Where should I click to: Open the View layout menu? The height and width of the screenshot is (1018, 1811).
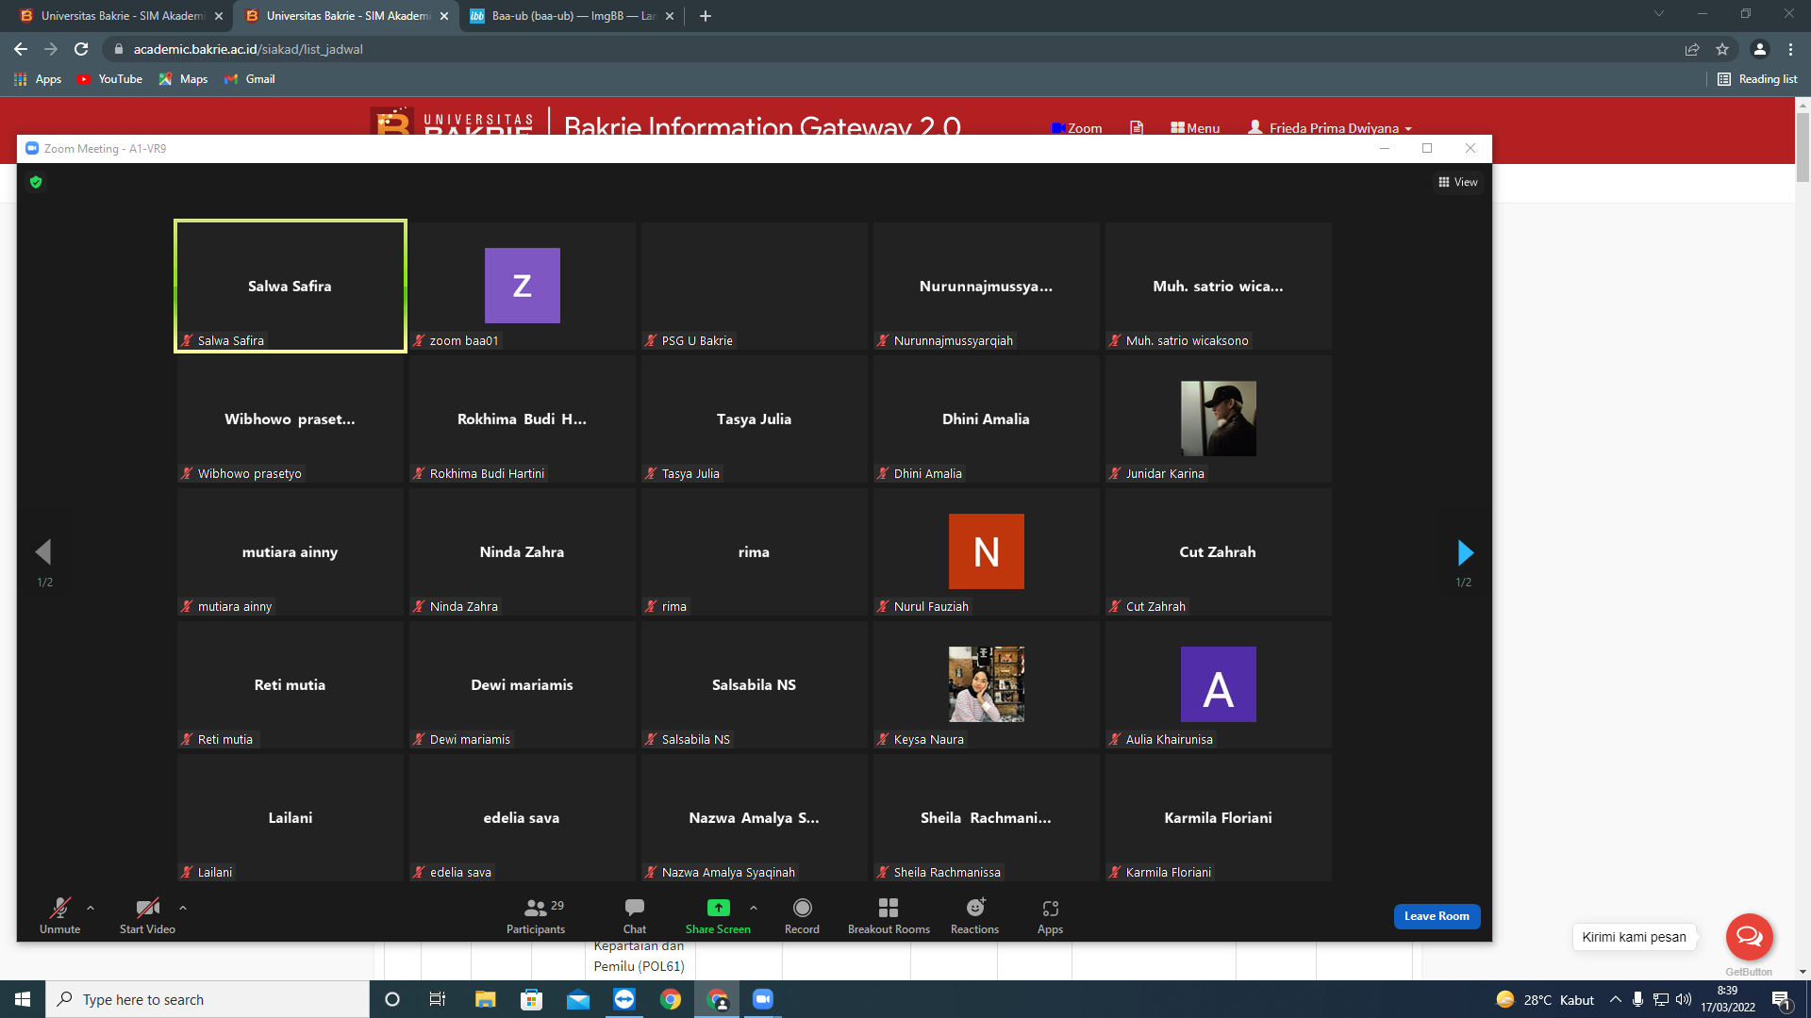(x=1458, y=182)
